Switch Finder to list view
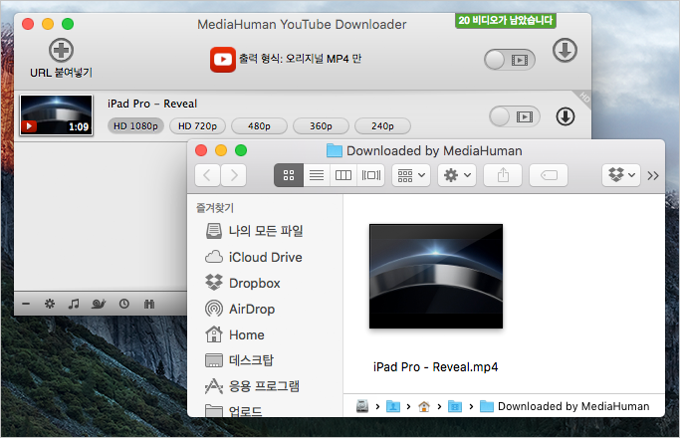 [317, 175]
